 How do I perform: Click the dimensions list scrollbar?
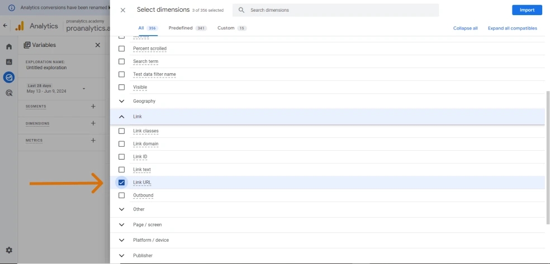[548, 157]
